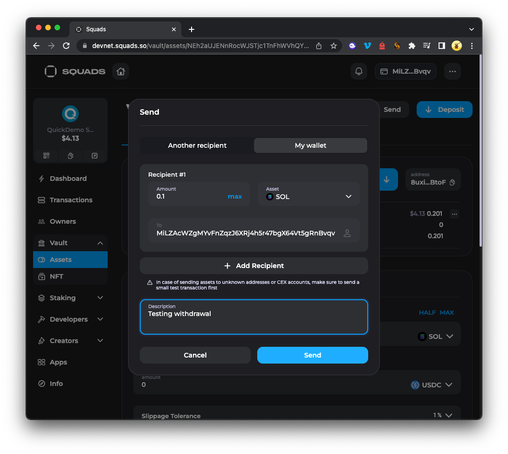Image resolution: width=508 pixels, height=454 pixels.
Task: Select the recipient contact icon in the To field
Action: click(x=347, y=233)
